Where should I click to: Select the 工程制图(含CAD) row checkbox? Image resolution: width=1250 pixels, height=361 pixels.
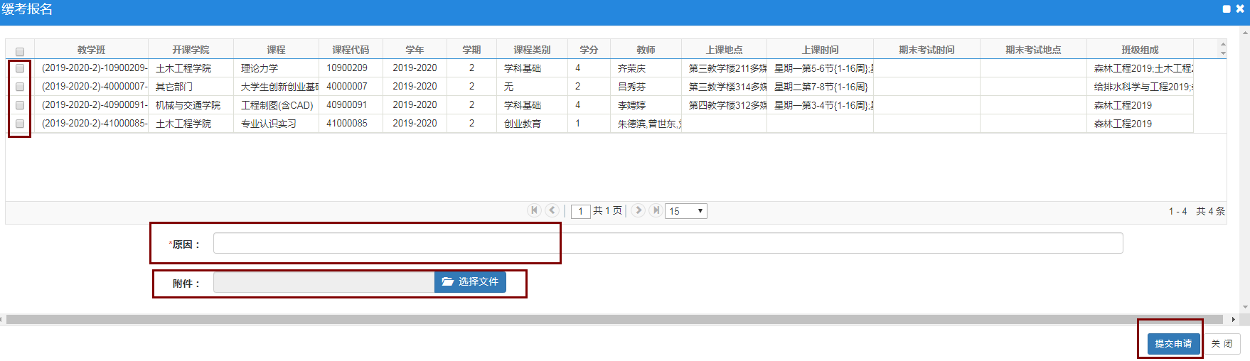[x=20, y=105]
